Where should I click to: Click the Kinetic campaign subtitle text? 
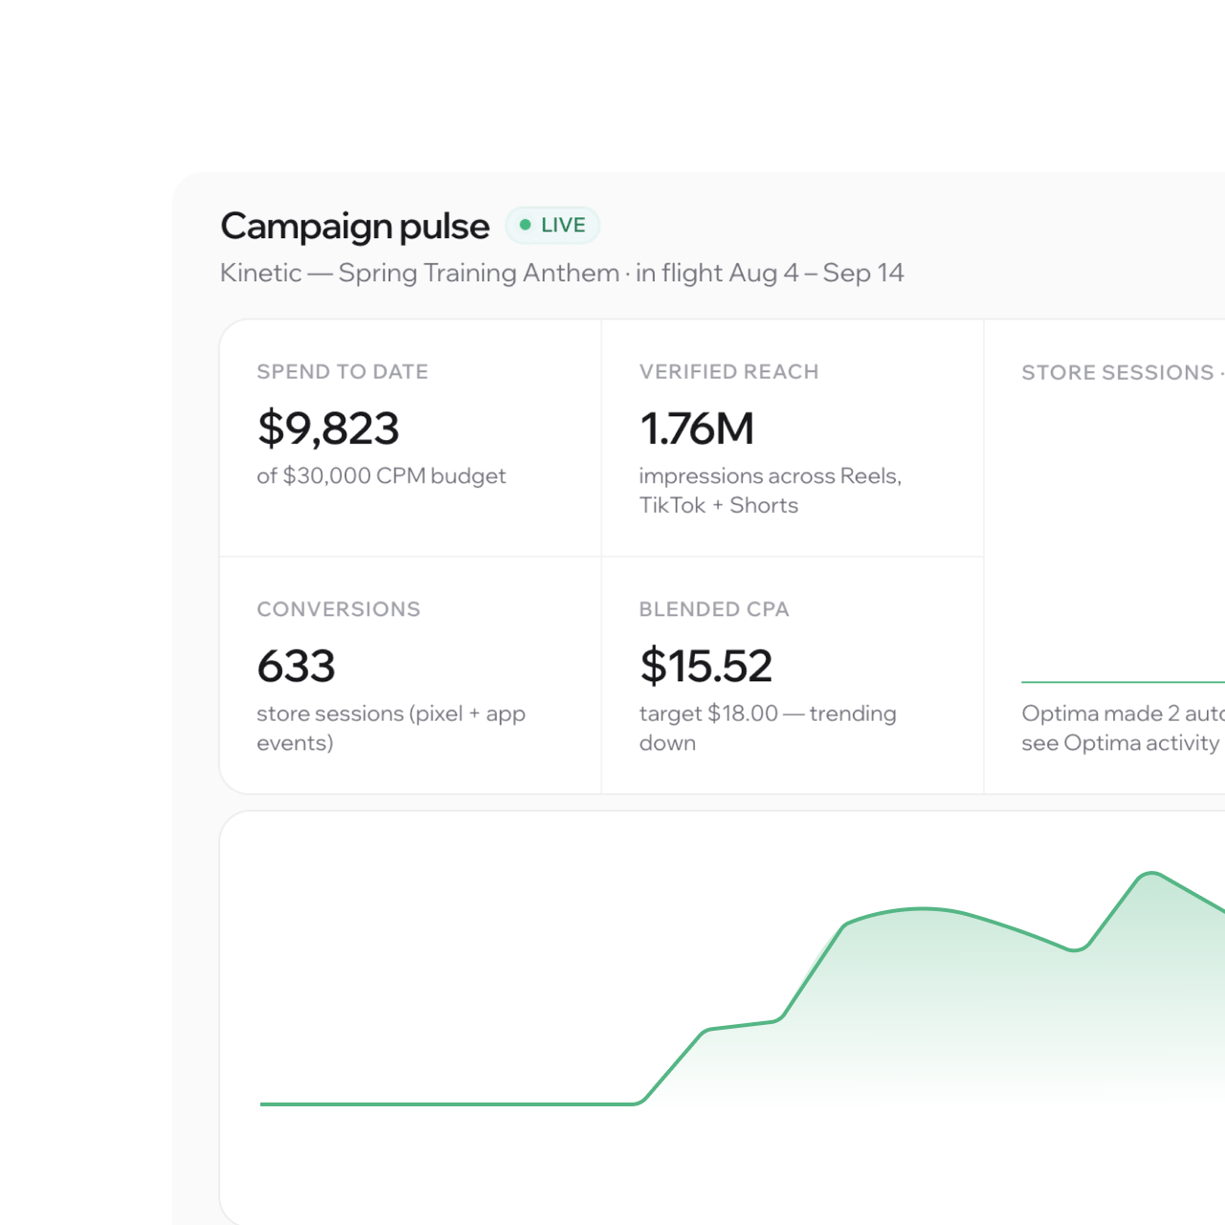pyautogui.click(x=562, y=273)
